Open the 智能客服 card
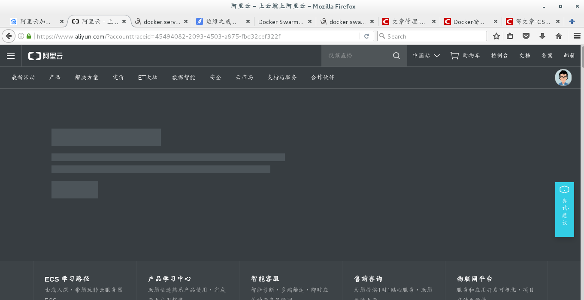This screenshot has width=584, height=300. (290, 281)
